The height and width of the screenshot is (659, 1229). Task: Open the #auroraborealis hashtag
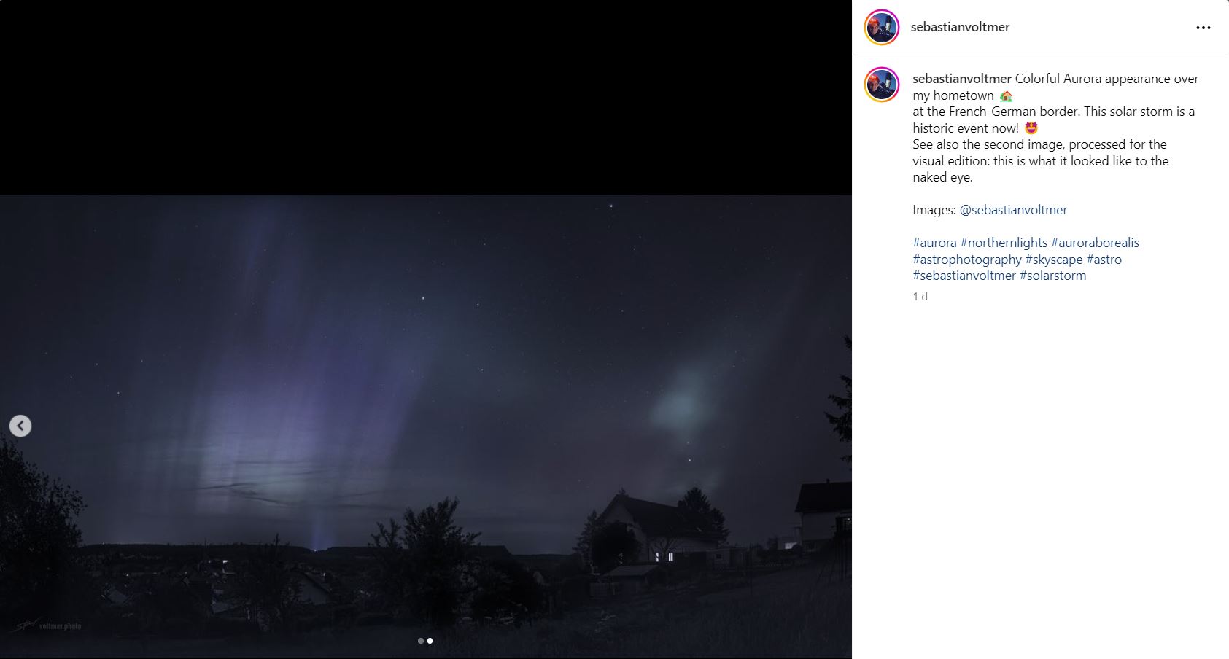(1095, 243)
